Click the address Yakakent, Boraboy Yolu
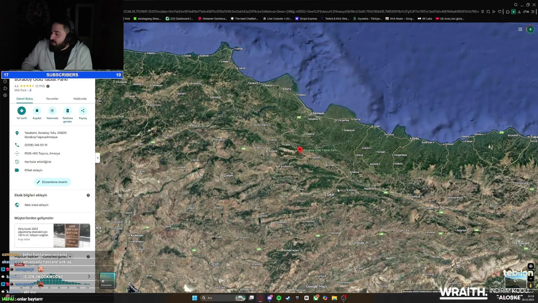This screenshot has height=303, width=538. pos(45,135)
